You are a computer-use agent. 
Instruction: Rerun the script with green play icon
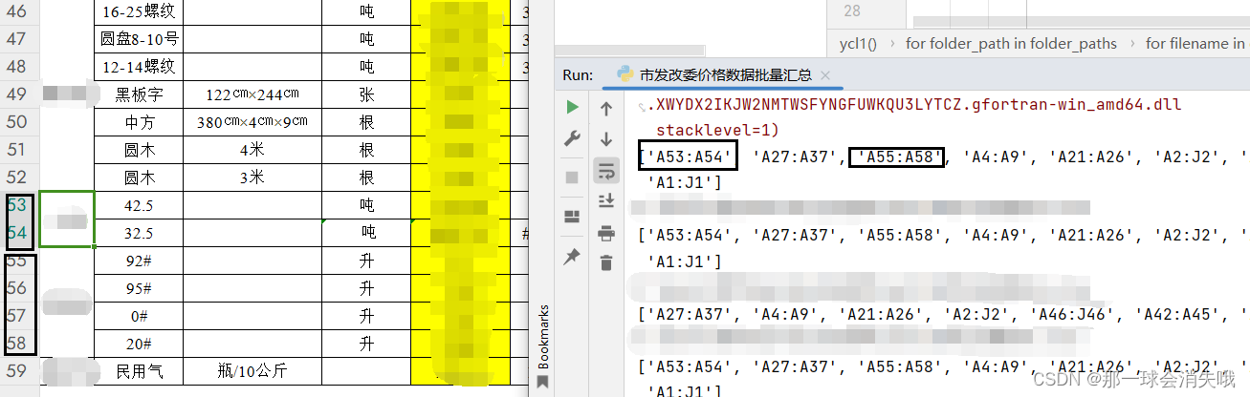[x=573, y=107]
